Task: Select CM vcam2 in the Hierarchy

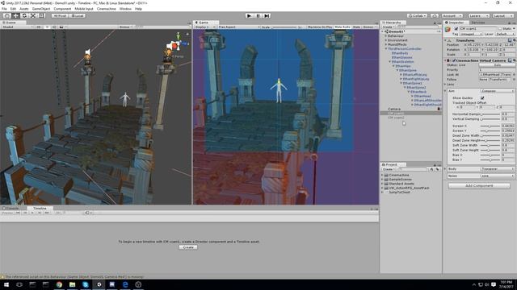Action: point(396,118)
